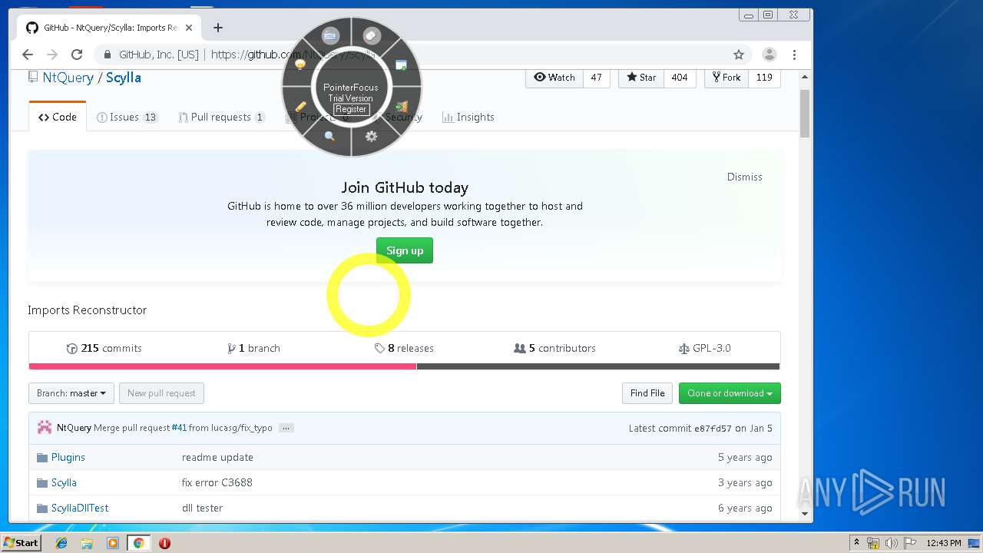Switch to the Issues tab
983x553 pixels.
(x=127, y=117)
